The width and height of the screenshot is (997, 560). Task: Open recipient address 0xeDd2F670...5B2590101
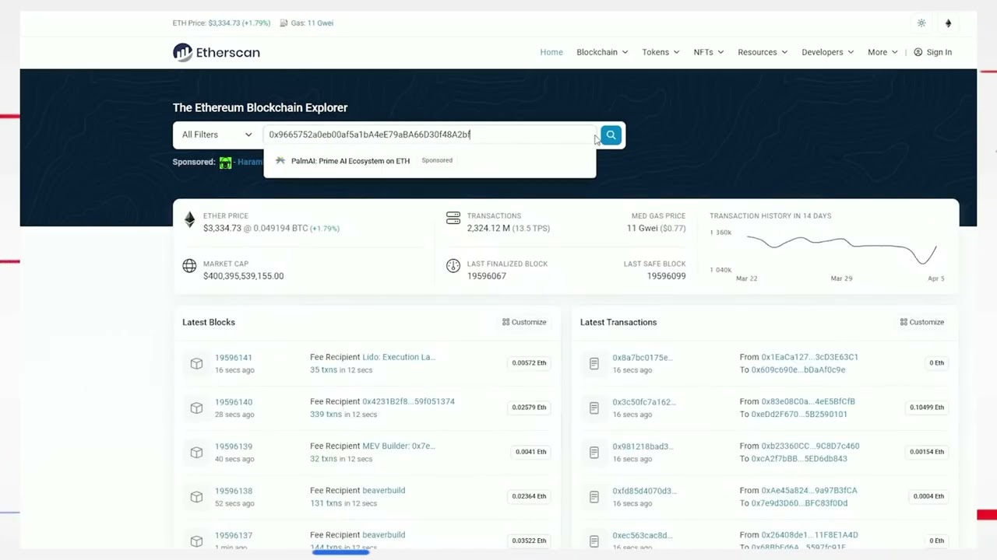tap(798, 414)
